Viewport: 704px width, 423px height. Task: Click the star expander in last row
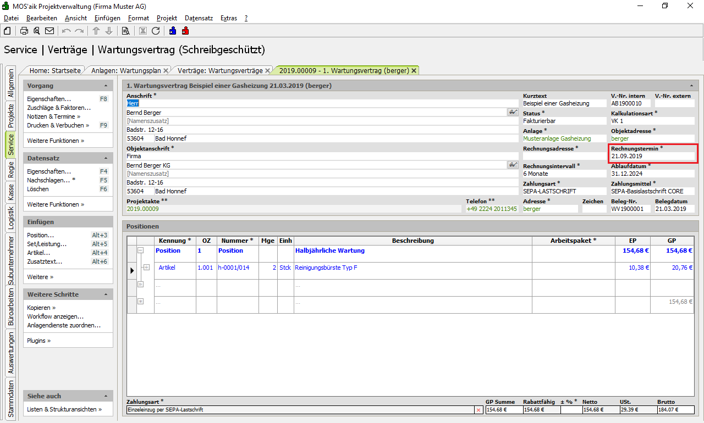pos(140,302)
